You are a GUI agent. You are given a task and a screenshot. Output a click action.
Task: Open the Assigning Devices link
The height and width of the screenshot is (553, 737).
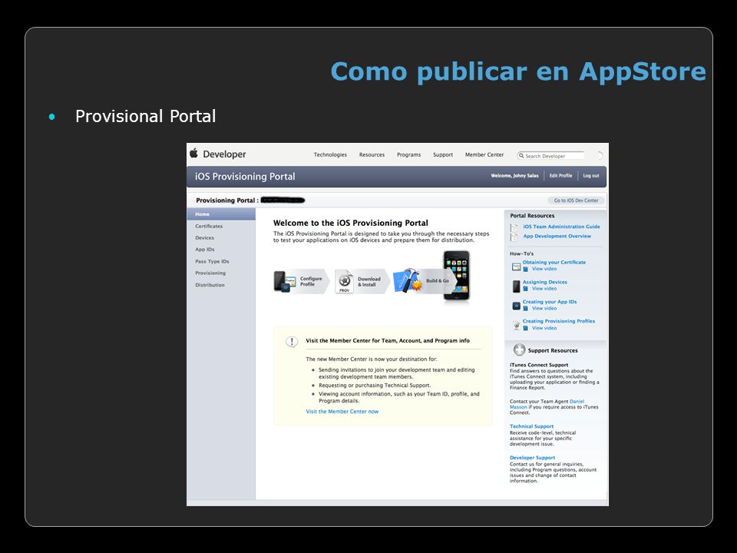coord(545,282)
